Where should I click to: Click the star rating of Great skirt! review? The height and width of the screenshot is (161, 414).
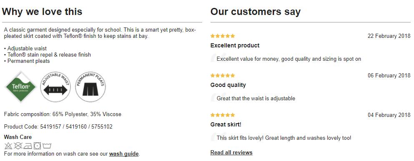click(x=223, y=115)
